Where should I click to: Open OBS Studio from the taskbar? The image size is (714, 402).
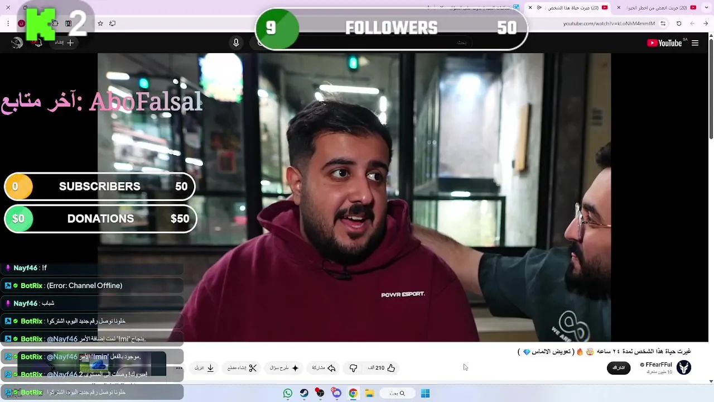pyautogui.click(x=320, y=393)
